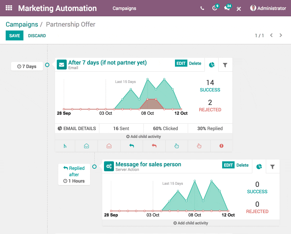This screenshot has width=291, height=234.
Task: Click the phone call icon in top bar
Action: click(x=202, y=8)
